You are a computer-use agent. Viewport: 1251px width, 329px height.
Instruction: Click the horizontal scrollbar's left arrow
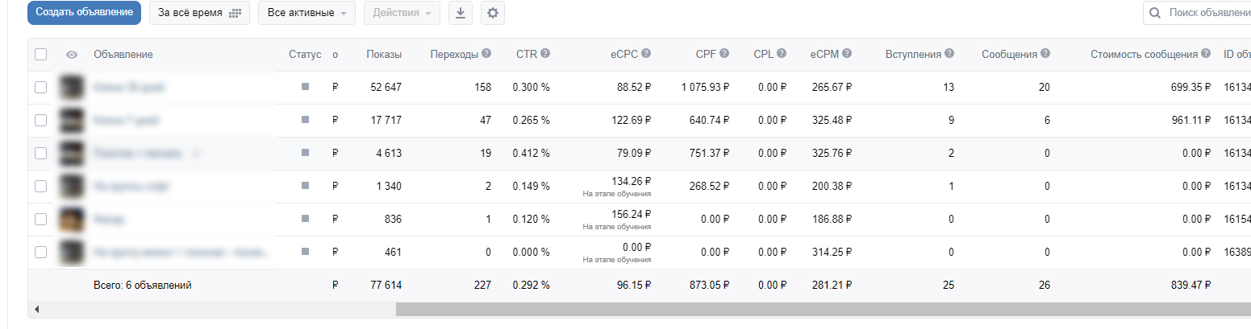coord(36,309)
